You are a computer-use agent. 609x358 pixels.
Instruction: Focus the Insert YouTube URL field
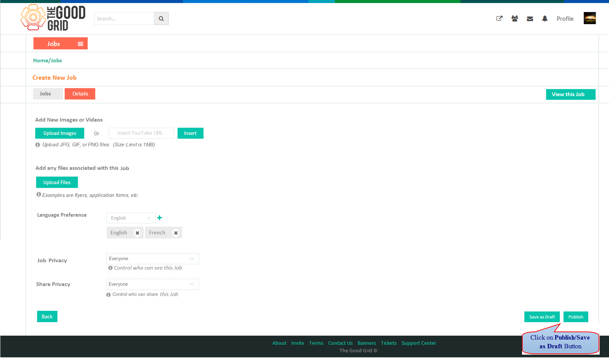tap(141, 133)
